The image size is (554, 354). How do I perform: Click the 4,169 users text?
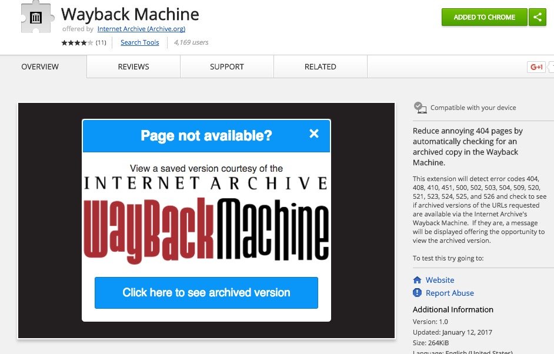[x=191, y=42]
